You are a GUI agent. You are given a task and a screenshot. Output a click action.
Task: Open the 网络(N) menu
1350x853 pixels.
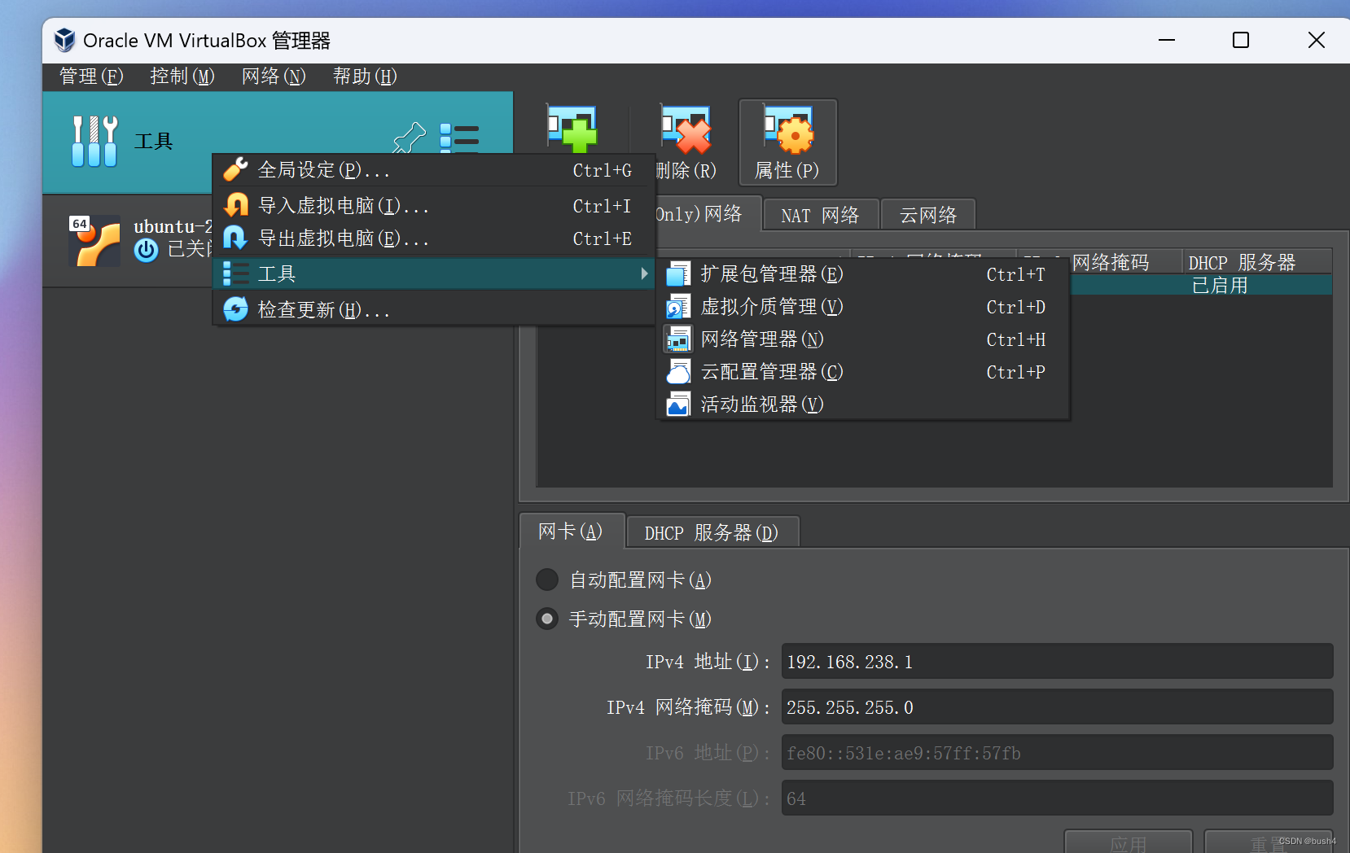pos(274,77)
